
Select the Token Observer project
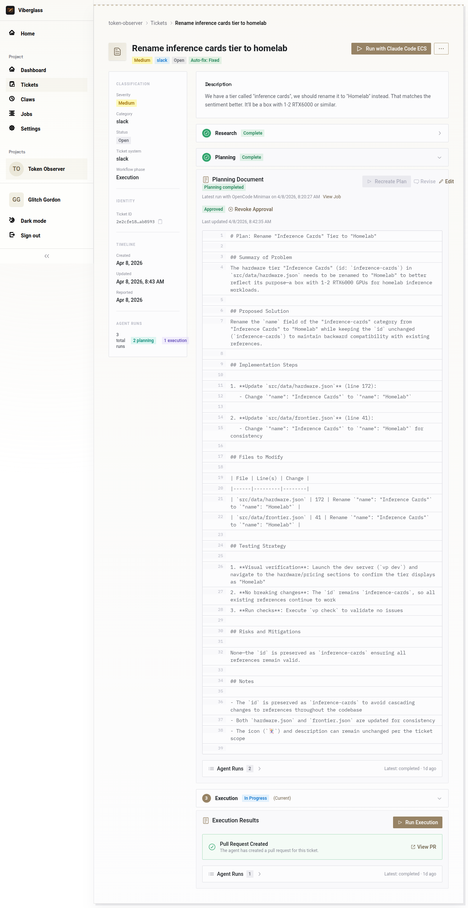pyautogui.click(x=46, y=169)
